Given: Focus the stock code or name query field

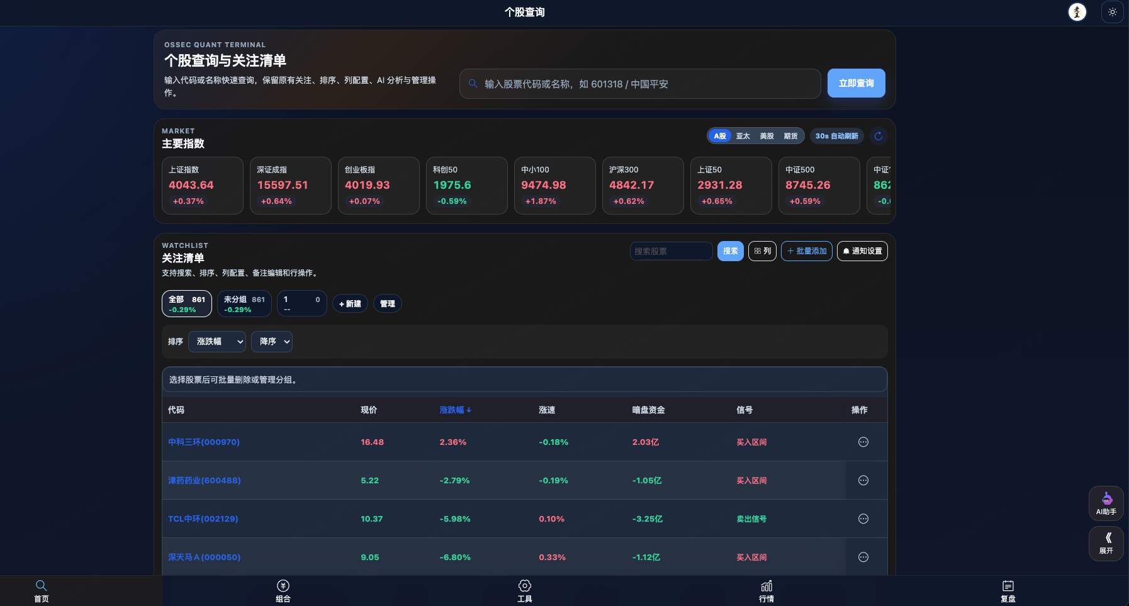Looking at the screenshot, I should tap(640, 84).
